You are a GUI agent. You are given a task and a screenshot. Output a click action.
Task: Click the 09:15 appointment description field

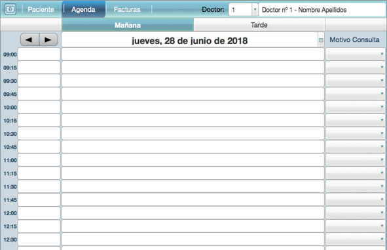(193, 68)
